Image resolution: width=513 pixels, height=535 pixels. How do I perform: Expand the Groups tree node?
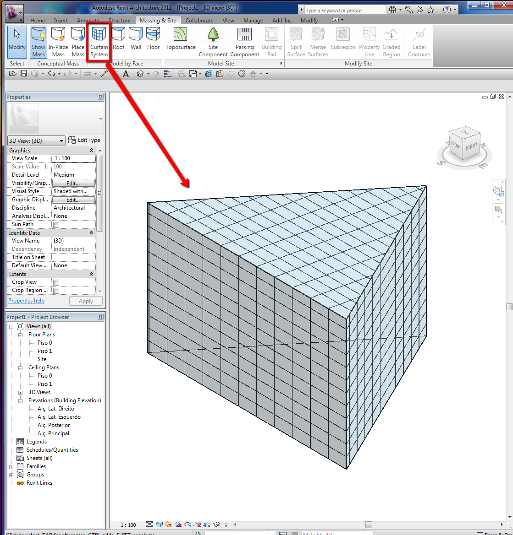(x=11, y=475)
